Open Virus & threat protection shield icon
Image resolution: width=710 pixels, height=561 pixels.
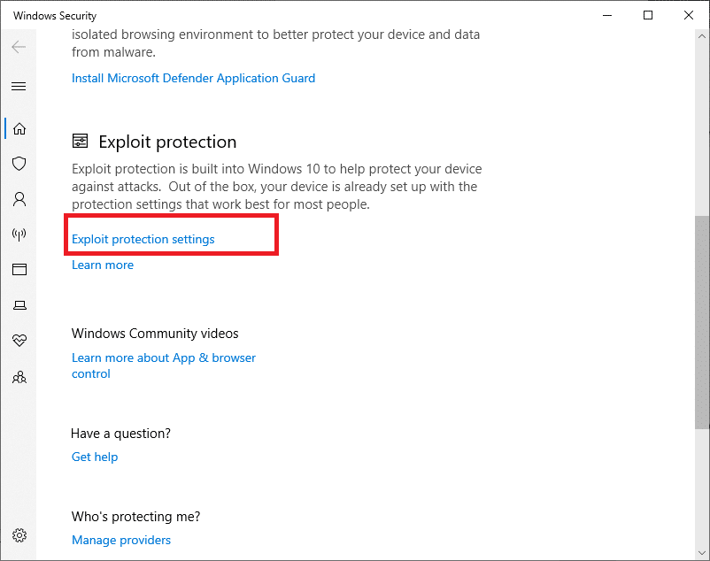click(x=19, y=164)
